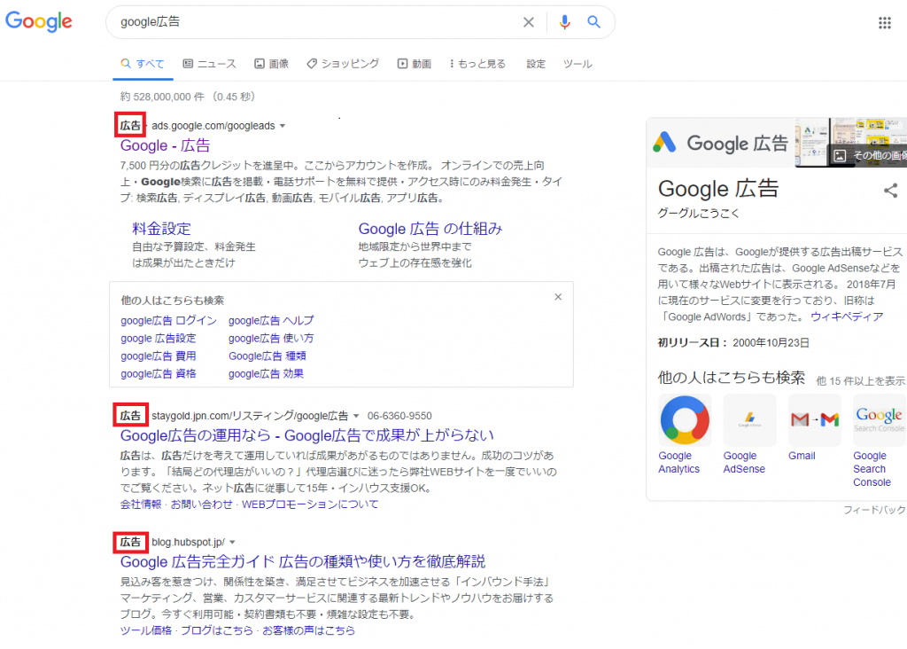The image size is (907, 649).
Task: Click result count 約 528,000,000 件 text
Action: [x=162, y=97]
